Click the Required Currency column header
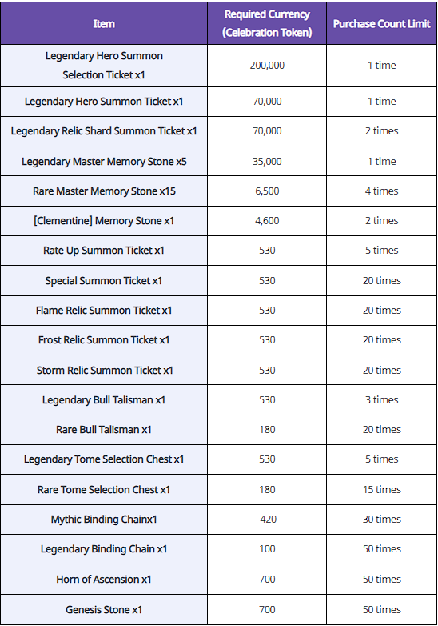 [267, 23]
